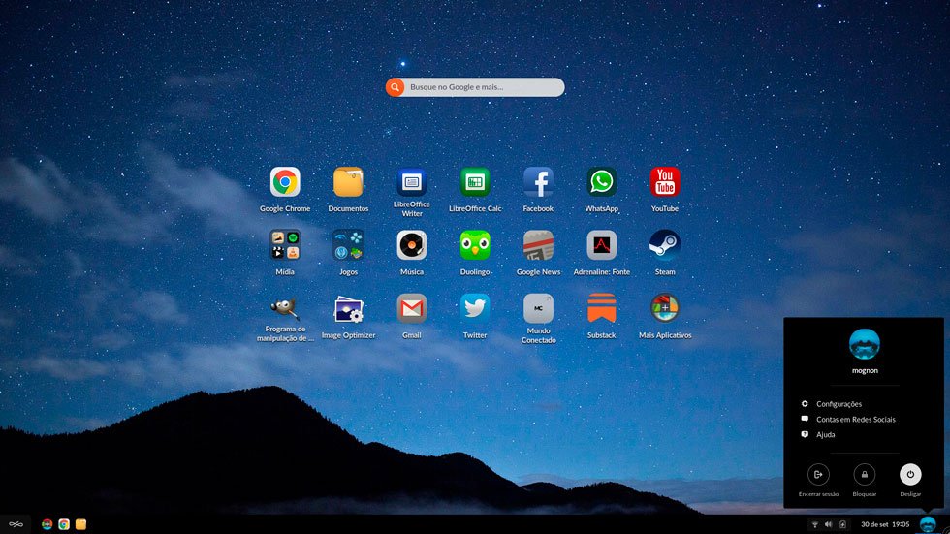Click the Bloquear lock button
The width and height of the screenshot is (950, 534).
tap(865, 475)
